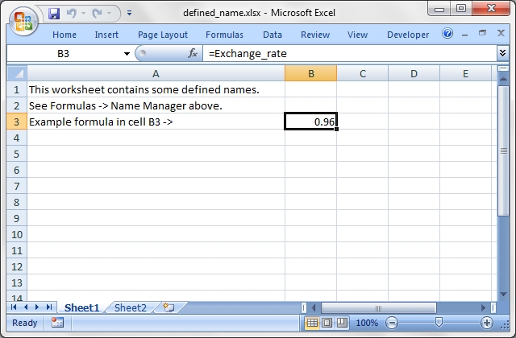Switch to the Formulas tab
The image size is (516, 338).
(224, 35)
